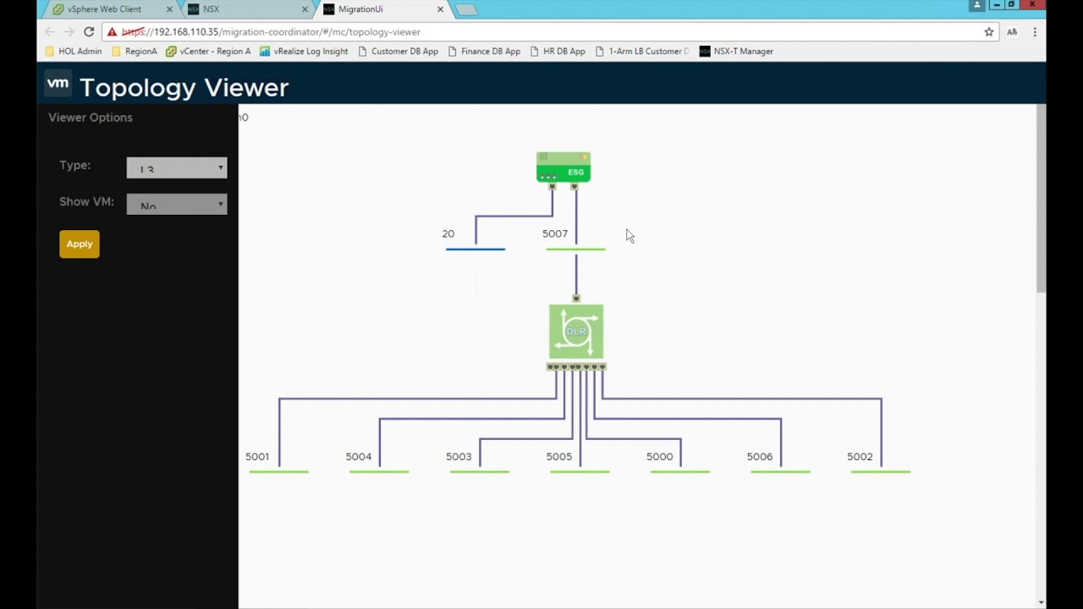Open the Type dropdown selector
Image resolution: width=1083 pixels, height=609 pixels.
177,167
